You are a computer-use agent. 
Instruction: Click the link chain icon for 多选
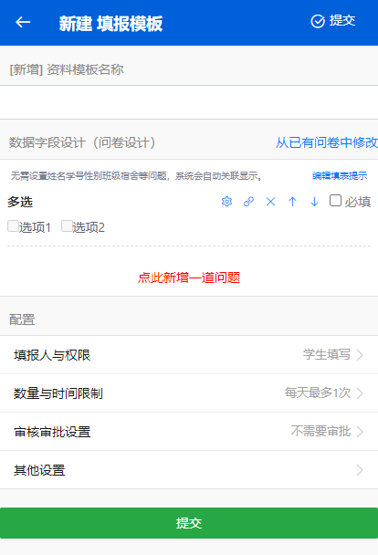(249, 202)
